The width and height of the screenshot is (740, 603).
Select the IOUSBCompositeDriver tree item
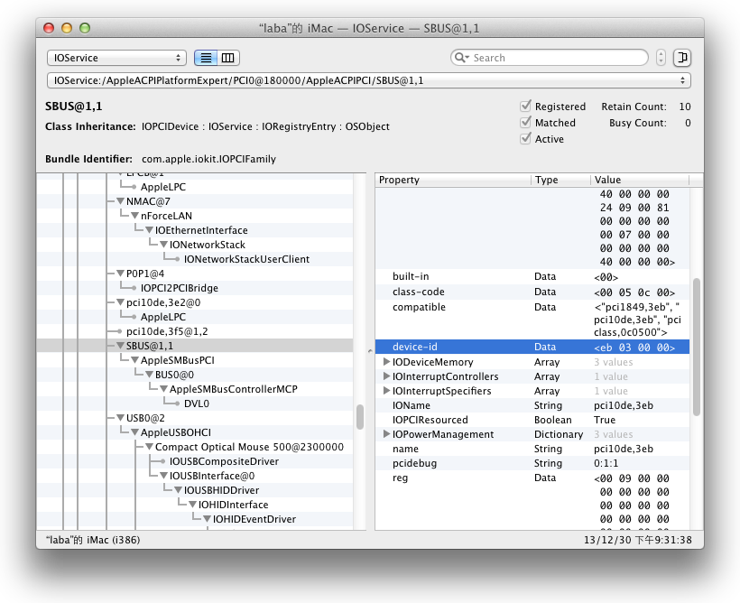click(224, 461)
